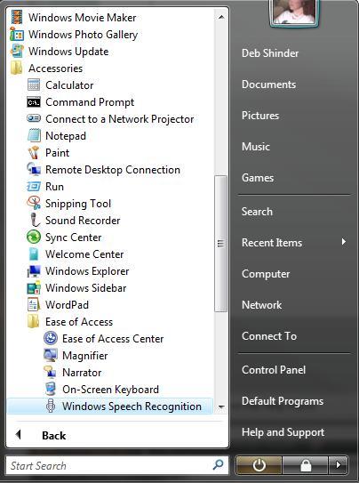This screenshot has height=483, width=359.
Task: Click the power button
Action: (x=259, y=465)
